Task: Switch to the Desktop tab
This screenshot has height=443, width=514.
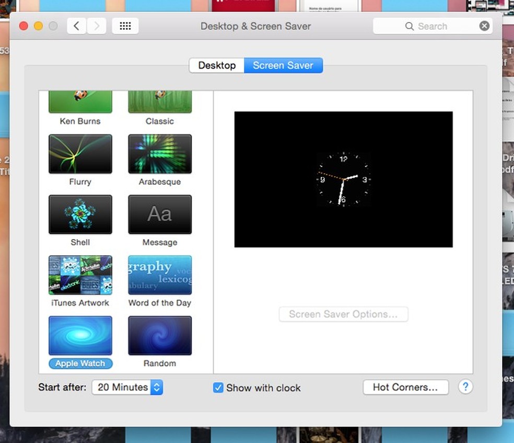Action: pyautogui.click(x=217, y=65)
